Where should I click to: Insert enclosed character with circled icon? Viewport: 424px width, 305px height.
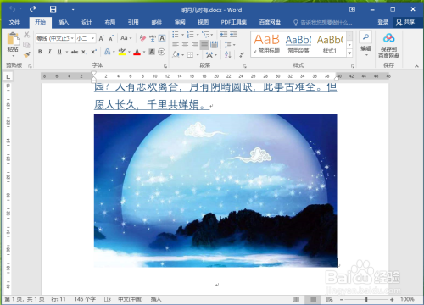[161, 52]
